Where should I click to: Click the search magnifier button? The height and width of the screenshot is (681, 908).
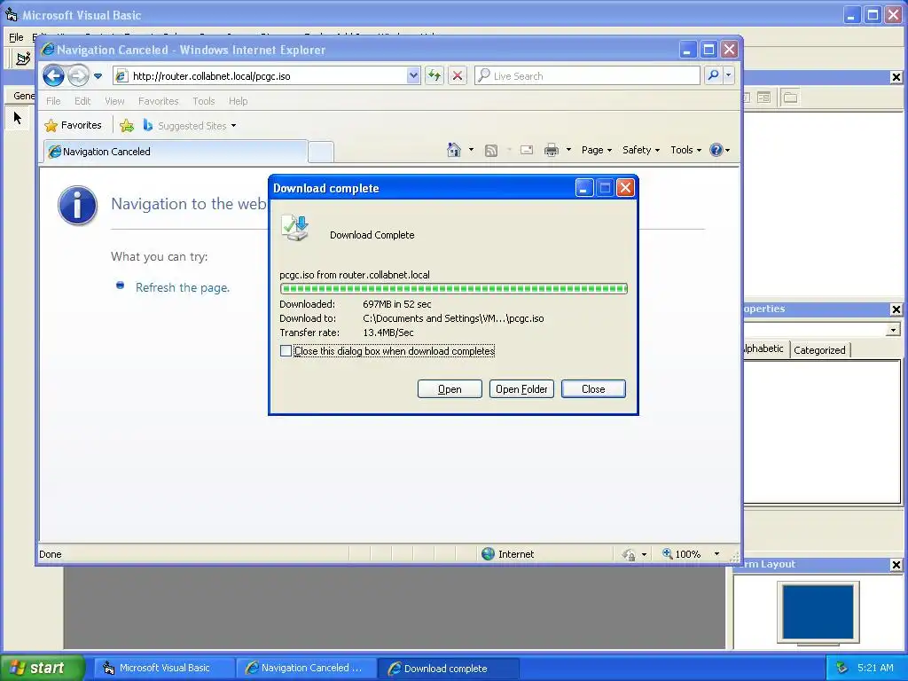pos(714,76)
